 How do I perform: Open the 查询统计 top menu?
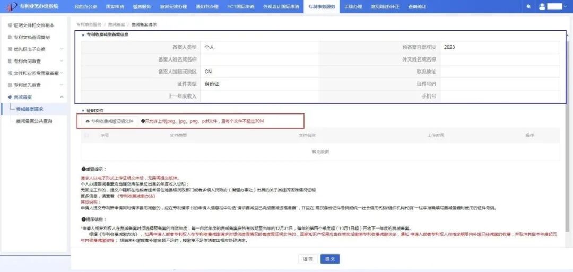click(417, 6)
